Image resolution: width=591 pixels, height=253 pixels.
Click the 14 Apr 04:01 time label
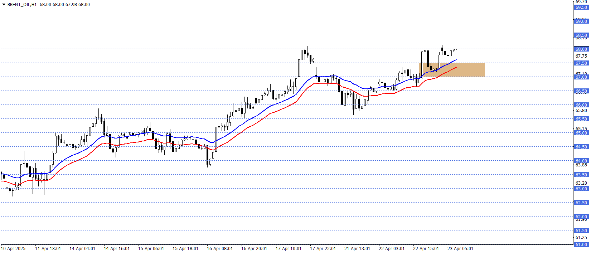click(x=82, y=249)
